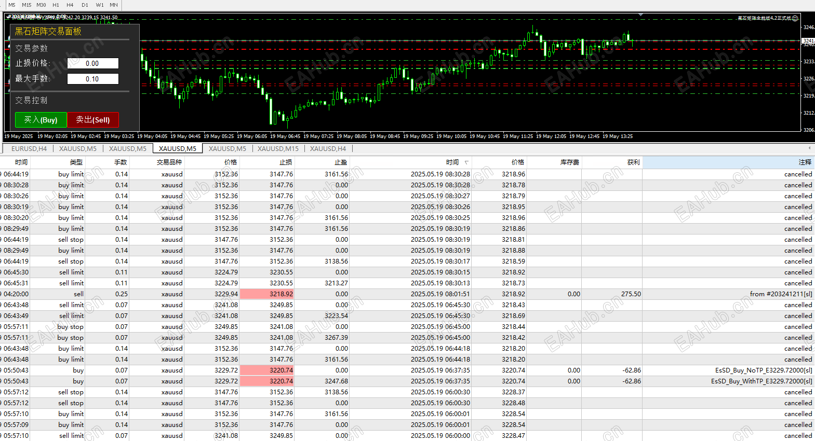Click the close time '2025.05.19 08:30:17'
The height and width of the screenshot is (441, 815).
coord(440,261)
